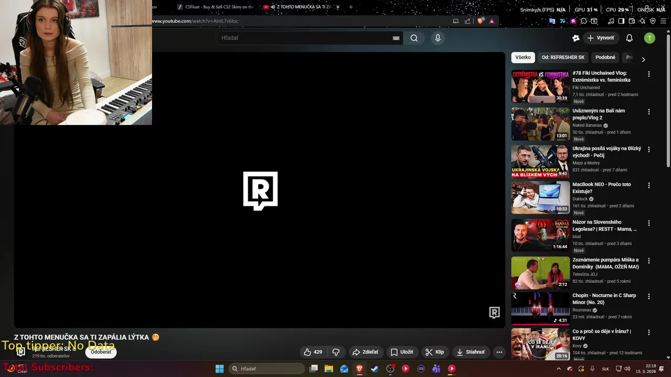Click the taskbar Hľadať search box
Viewport: 671px width, 377px height.
[x=266, y=369]
